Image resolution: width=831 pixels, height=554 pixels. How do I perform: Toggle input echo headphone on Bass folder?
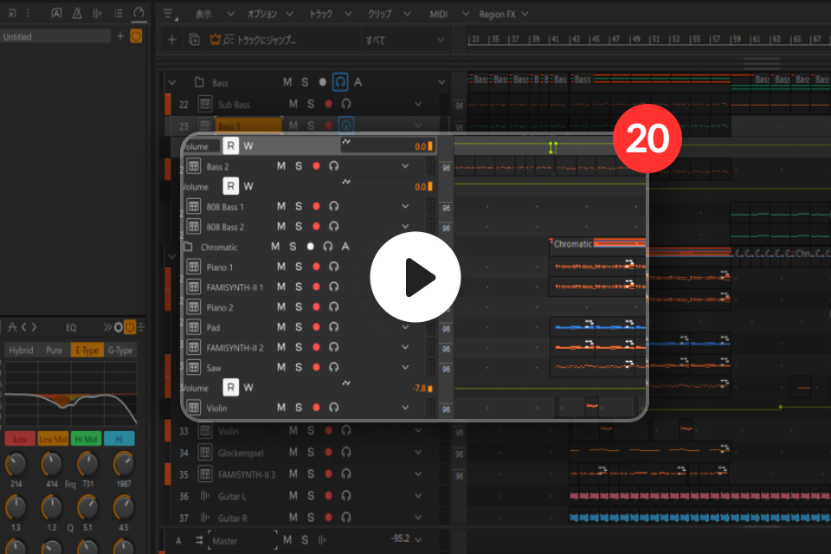click(340, 82)
